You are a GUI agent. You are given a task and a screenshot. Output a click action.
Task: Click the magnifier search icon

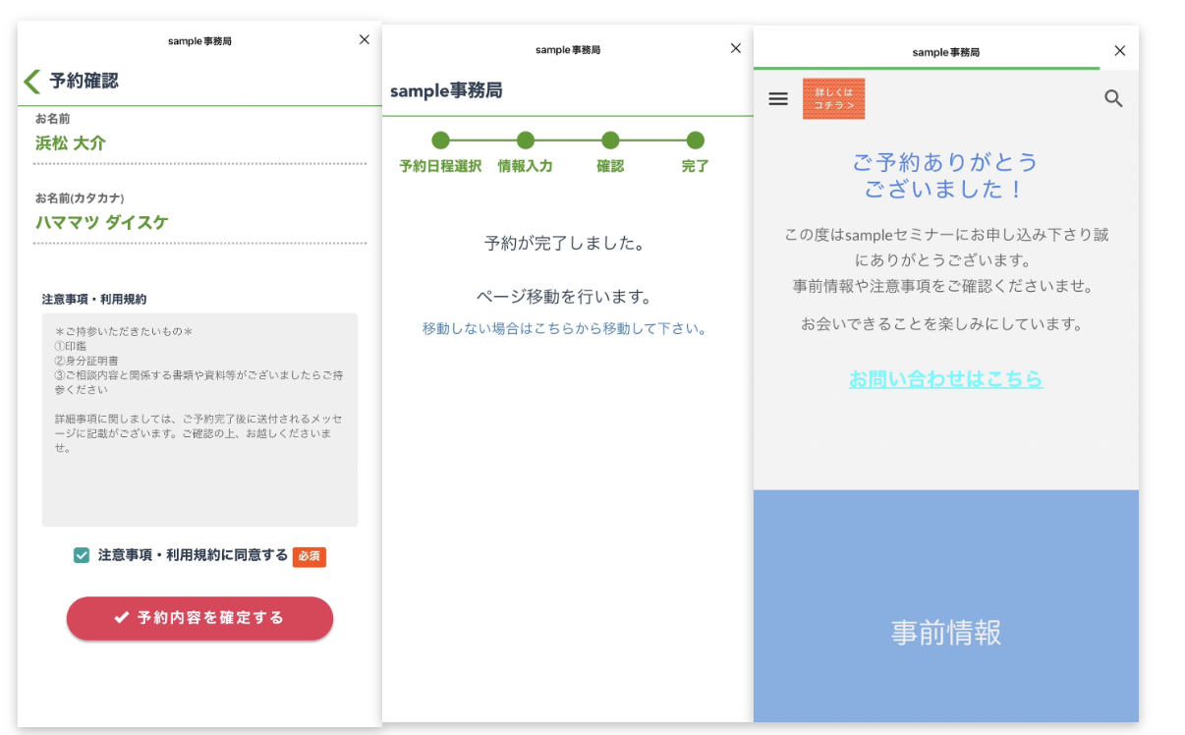[1113, 98]
